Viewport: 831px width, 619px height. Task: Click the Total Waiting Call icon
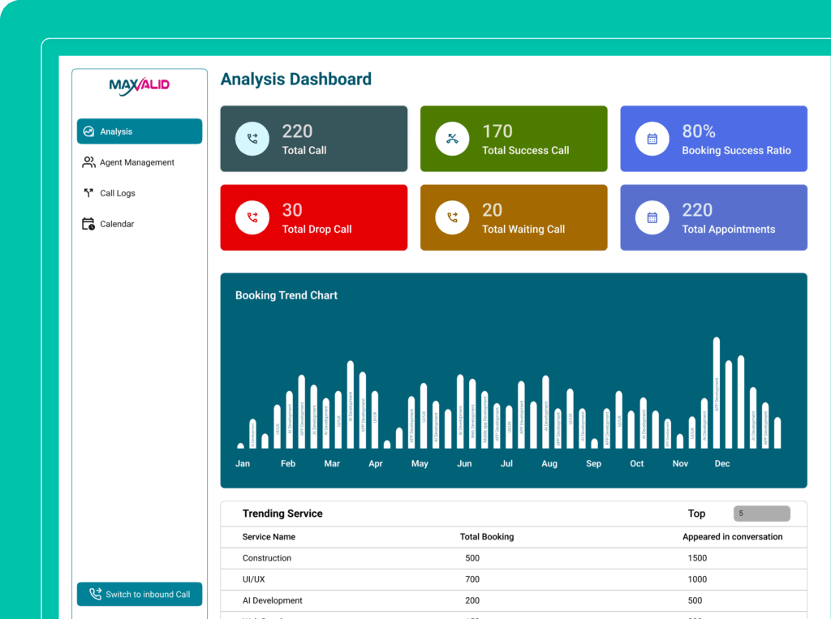click(x=452, y=217)
